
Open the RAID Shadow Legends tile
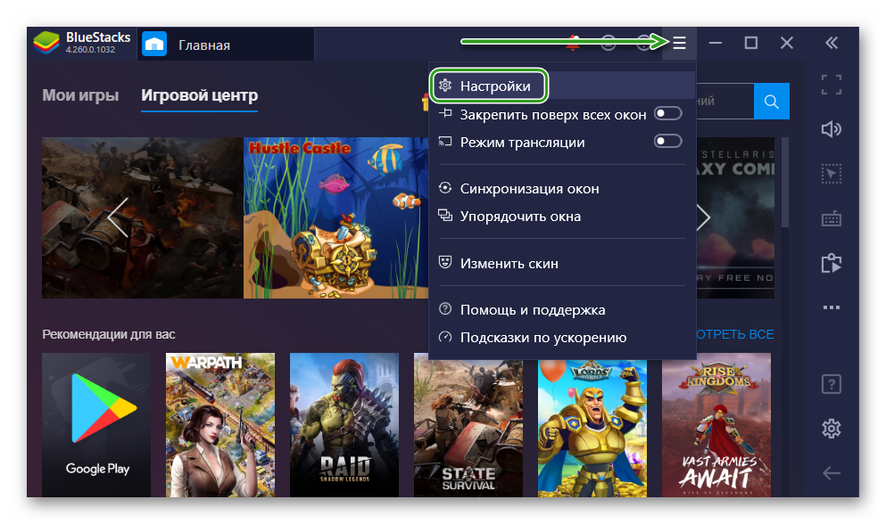(x=344, y=424)
